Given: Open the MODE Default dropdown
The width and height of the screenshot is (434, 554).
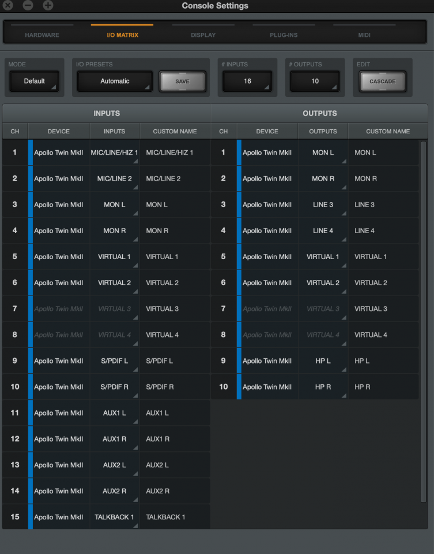Looking at the screenshot, I should pos(34,81).
